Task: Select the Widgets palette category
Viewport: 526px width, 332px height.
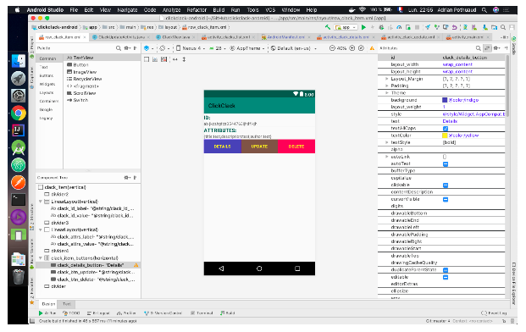Action: (47, 85)
